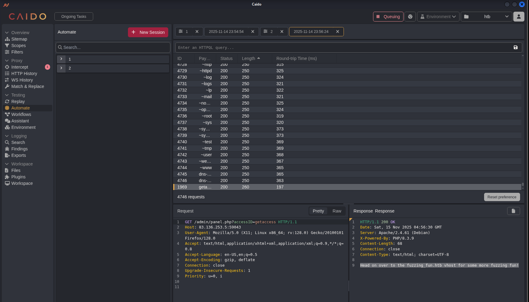The image size is (529, 302).
Task: Click the copy response document icon
Action: (513, 211)
